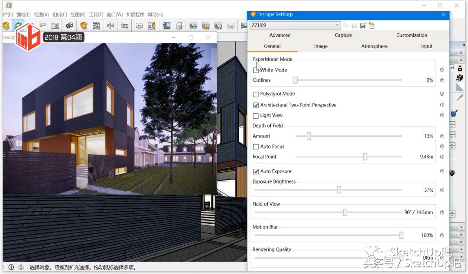Click the save-as preset icon in Enscape Settings
The width and height of the screenshot is (468, 274).
click(x=363, y=26)
